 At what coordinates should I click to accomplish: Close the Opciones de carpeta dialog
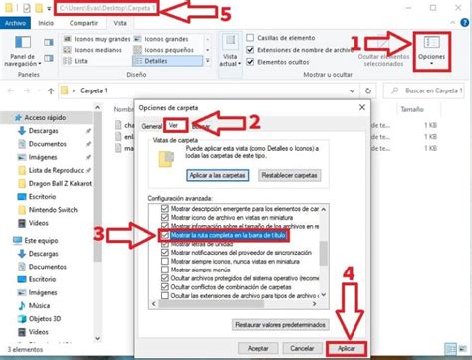[362, 107]
